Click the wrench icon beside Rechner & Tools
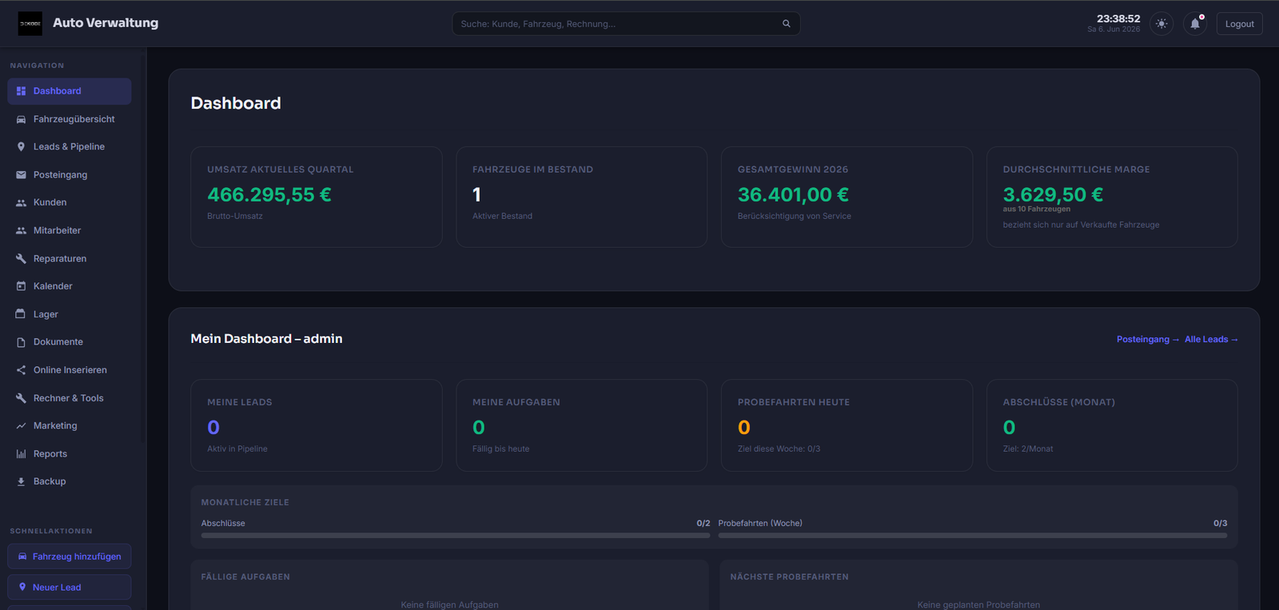The height and width of the screenshot is (610, 1279). point(22,398)
